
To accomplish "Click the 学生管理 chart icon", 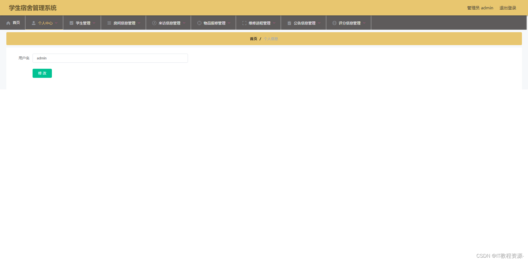I will (x=71, y=23).
